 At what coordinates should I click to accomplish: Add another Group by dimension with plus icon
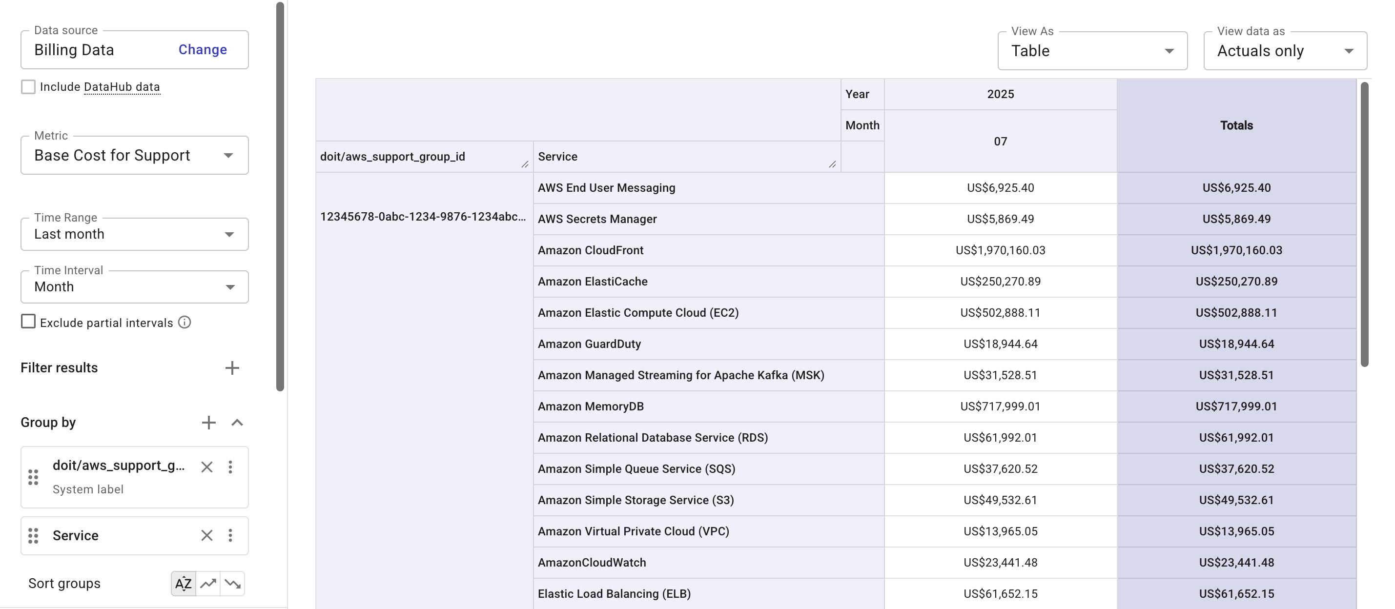coord(208,422)
